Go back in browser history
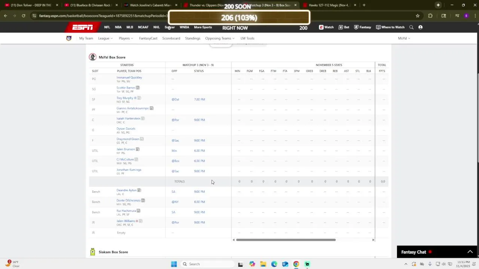479x269 pixels. (6, 16)
